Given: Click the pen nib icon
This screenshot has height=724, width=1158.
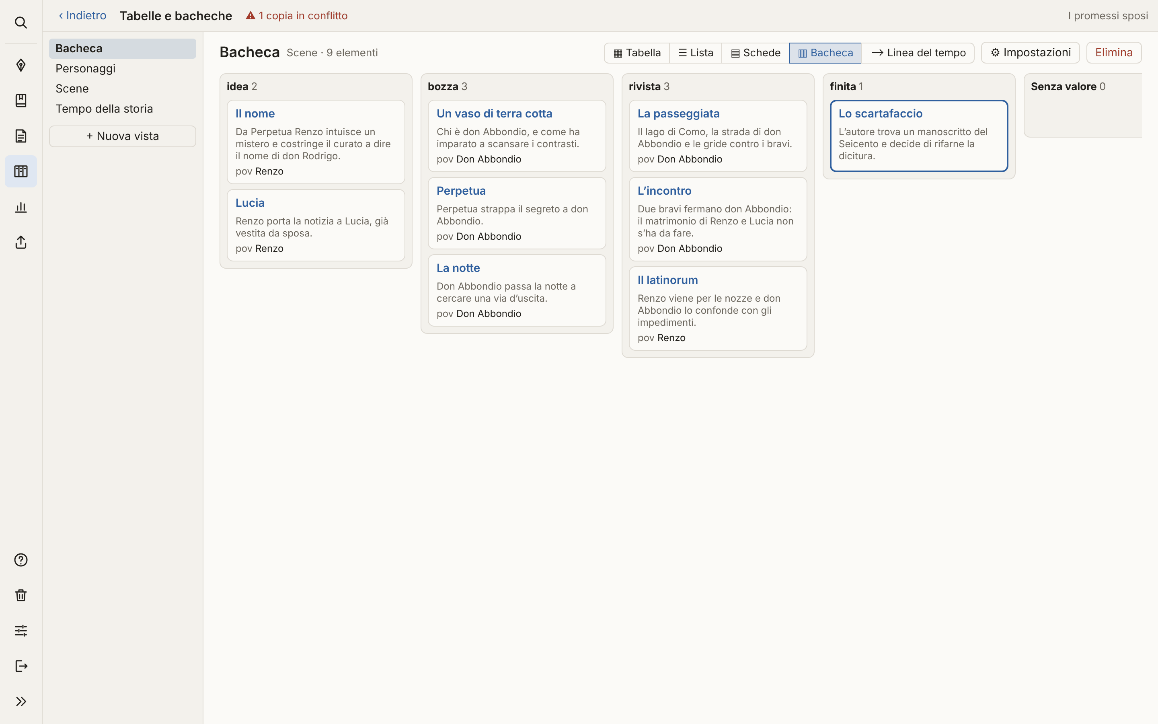Looking at the screenshot, I should (x=21, y=65).
